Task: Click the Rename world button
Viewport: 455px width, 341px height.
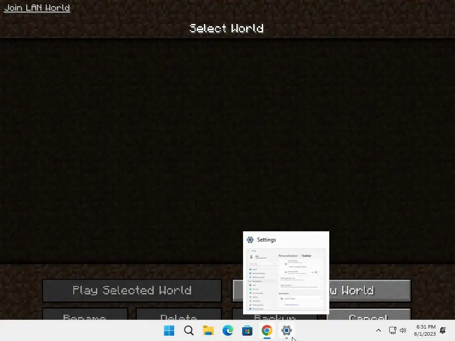Action: click(x=85, y=314)
